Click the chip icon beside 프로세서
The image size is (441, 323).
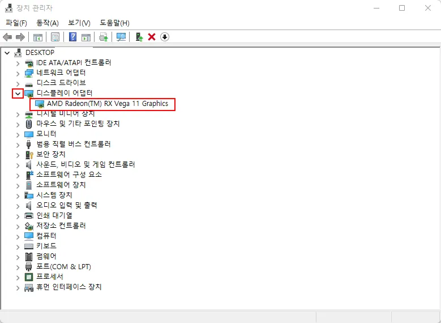(x=29, y=277)
